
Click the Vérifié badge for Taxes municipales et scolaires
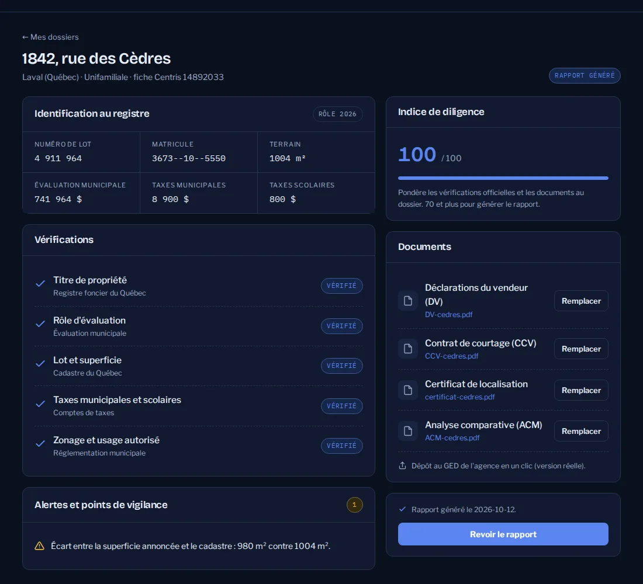[x=341, y=406]
